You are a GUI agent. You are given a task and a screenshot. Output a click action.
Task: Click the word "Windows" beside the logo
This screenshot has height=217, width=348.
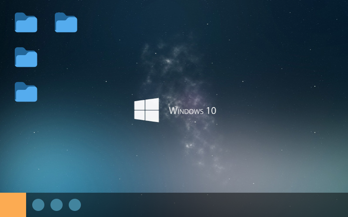coord(186,111)
